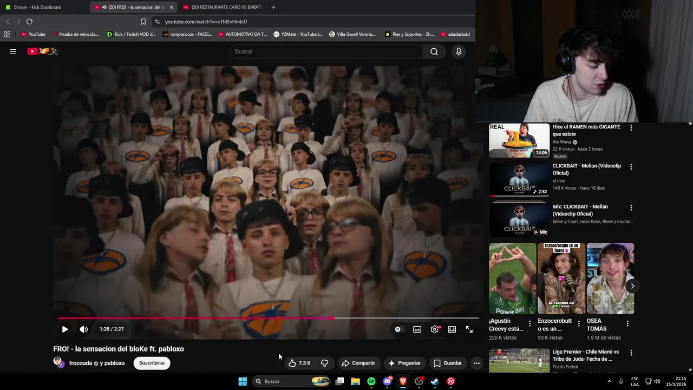Mute the video volume
The width and height of the screenshot is (693, 390).
[x=83, y=329]
